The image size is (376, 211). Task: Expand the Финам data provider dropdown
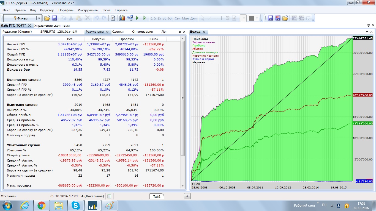[39, 18]
